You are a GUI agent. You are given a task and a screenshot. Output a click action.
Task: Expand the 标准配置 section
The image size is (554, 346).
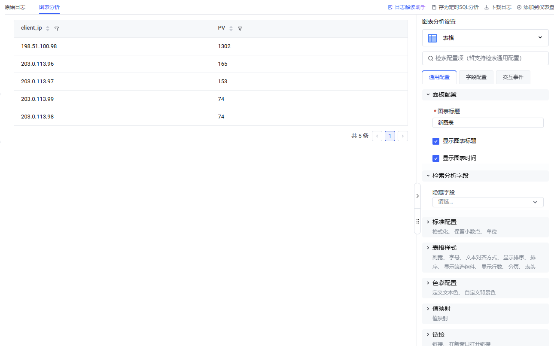(x=444, y=222)
